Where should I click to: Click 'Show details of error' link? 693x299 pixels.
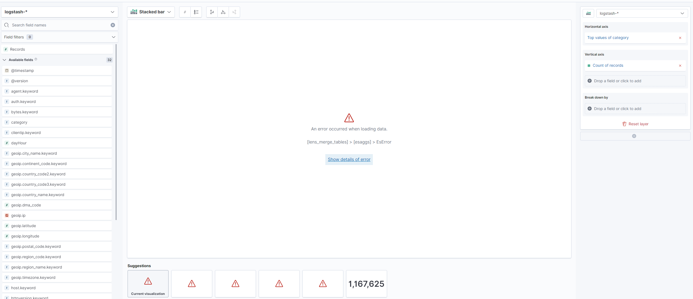click(349, 159)
